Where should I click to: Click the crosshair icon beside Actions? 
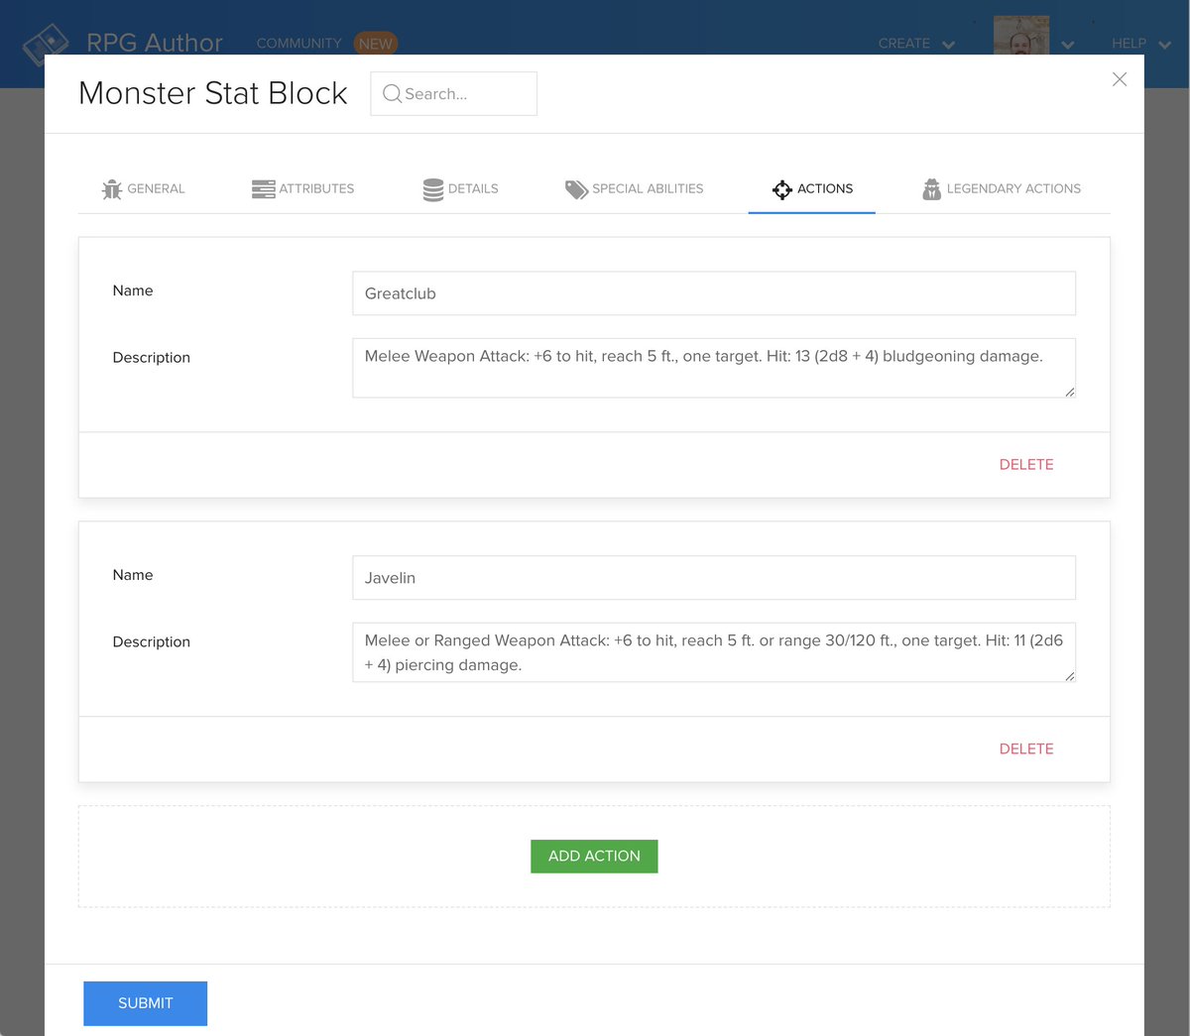pos(782,189)
